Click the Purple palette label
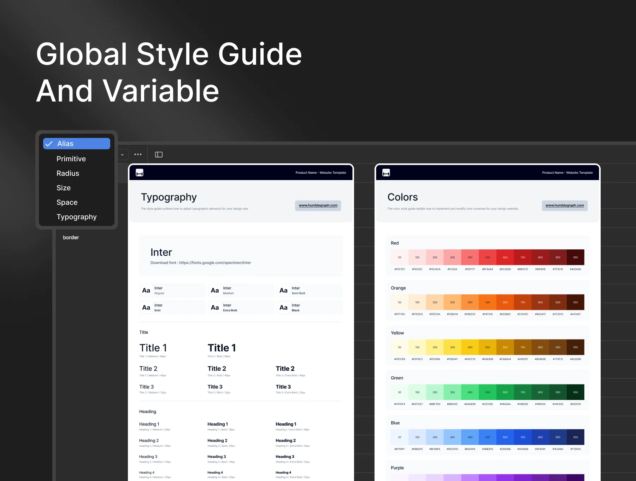636x481 pixels. [397, 468]
